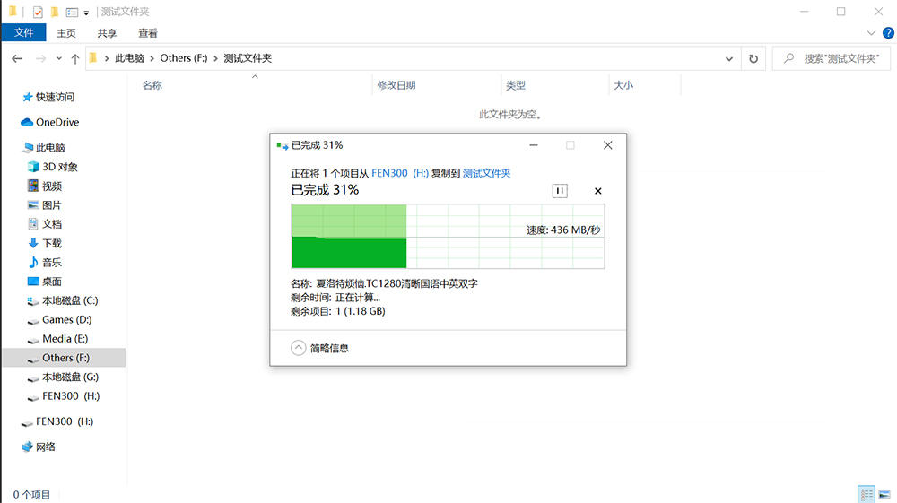Image resolution: width=897 pixels, height=503 pixels.
Task: Sort by the 名称 column header
Action: point(152,85)
